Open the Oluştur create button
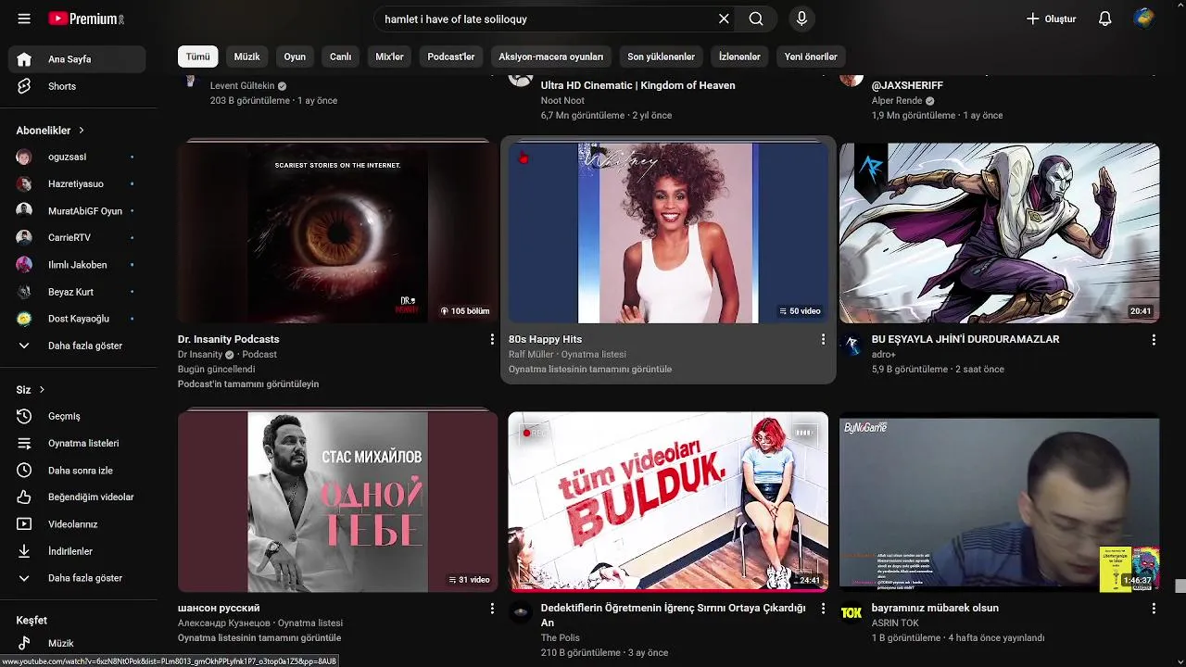 (x=1051, y=19)
